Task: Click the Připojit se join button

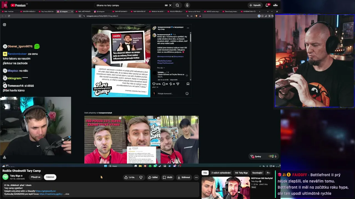Action: [x=35, y=177]
